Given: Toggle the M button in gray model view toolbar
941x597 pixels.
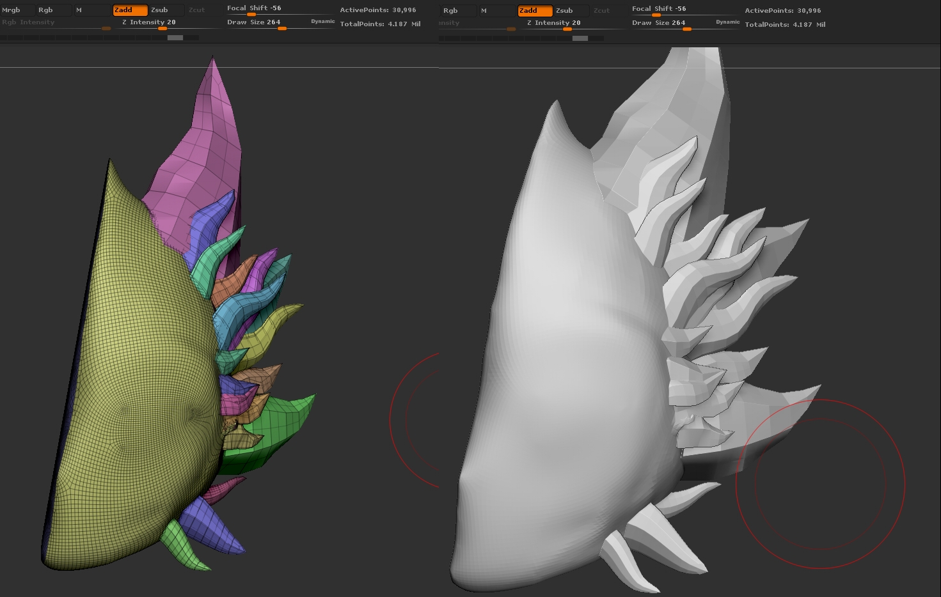Looking at the screenshot, I should point(497,11).
